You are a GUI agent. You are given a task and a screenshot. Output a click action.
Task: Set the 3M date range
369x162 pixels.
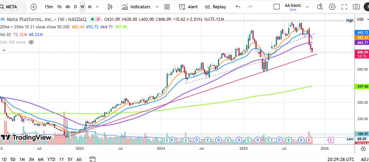click(x=31, y=159)
